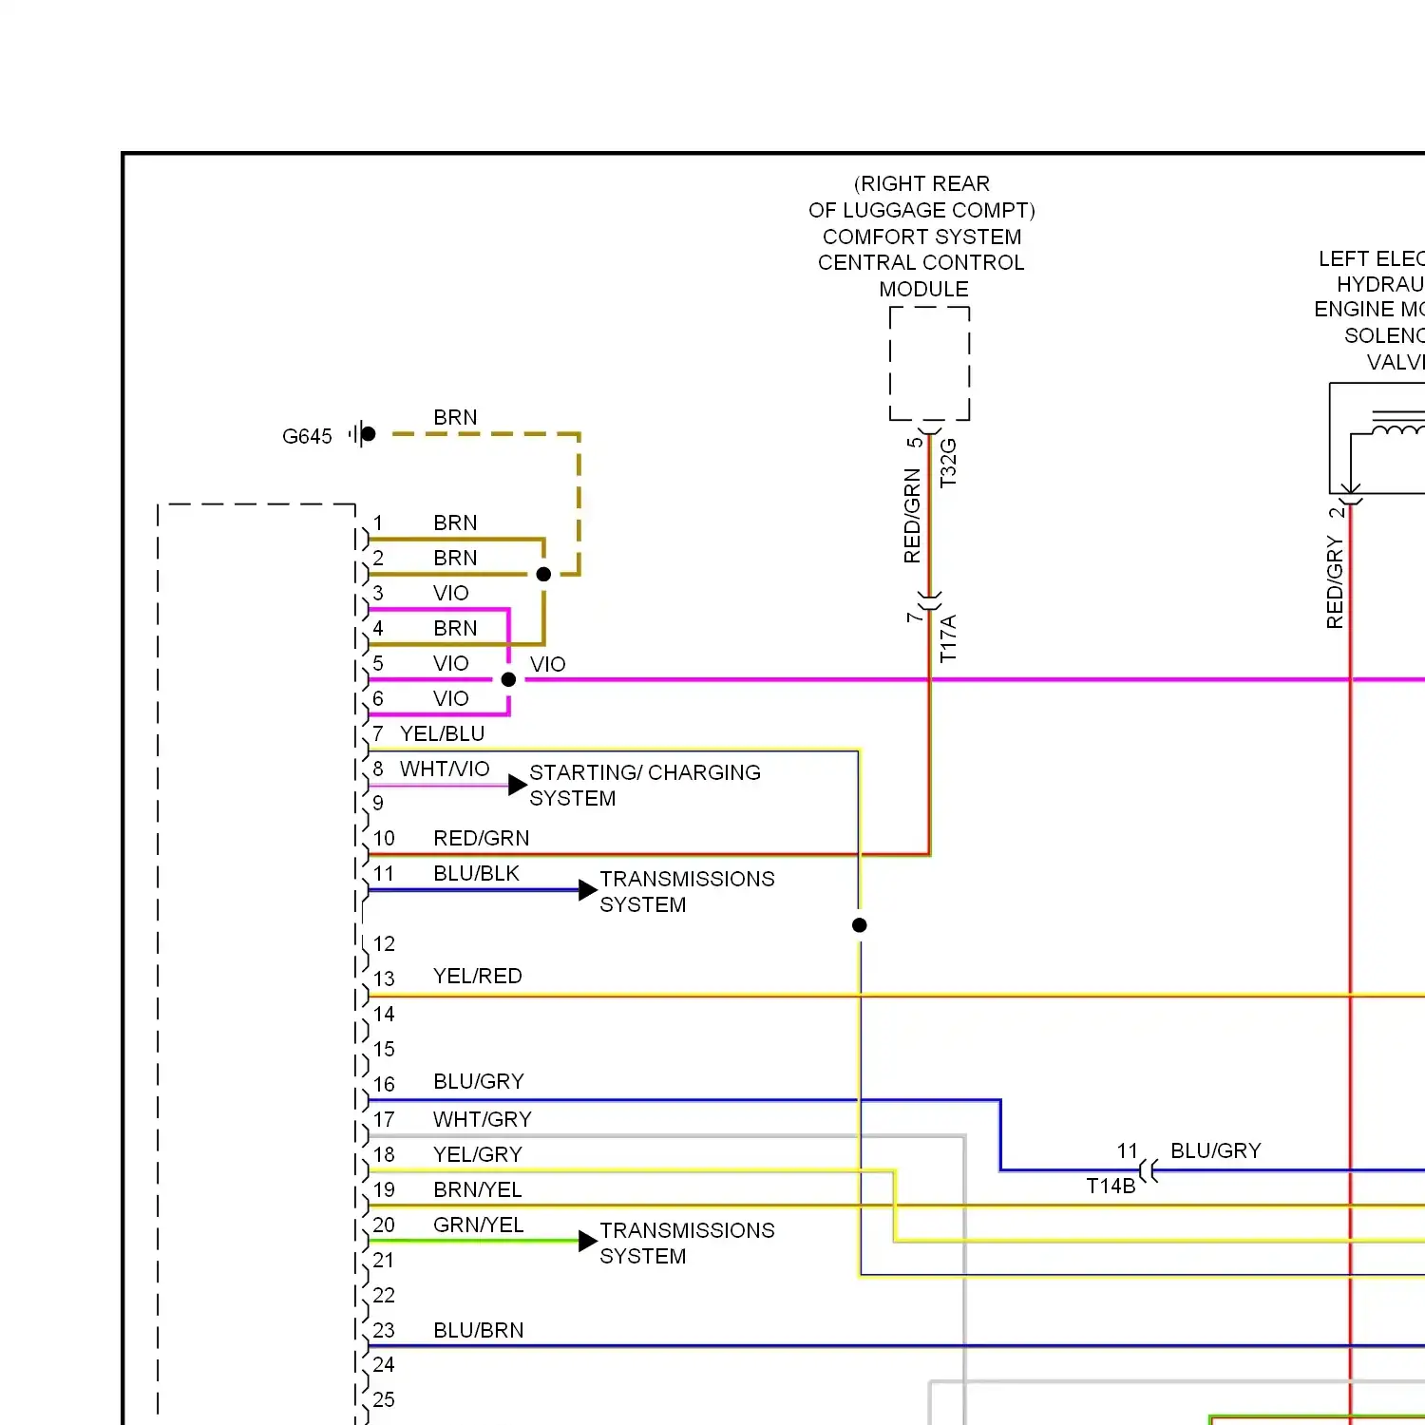Click VIO label right of violet splice
The image size is (1425, 1425).
(548, 664)
